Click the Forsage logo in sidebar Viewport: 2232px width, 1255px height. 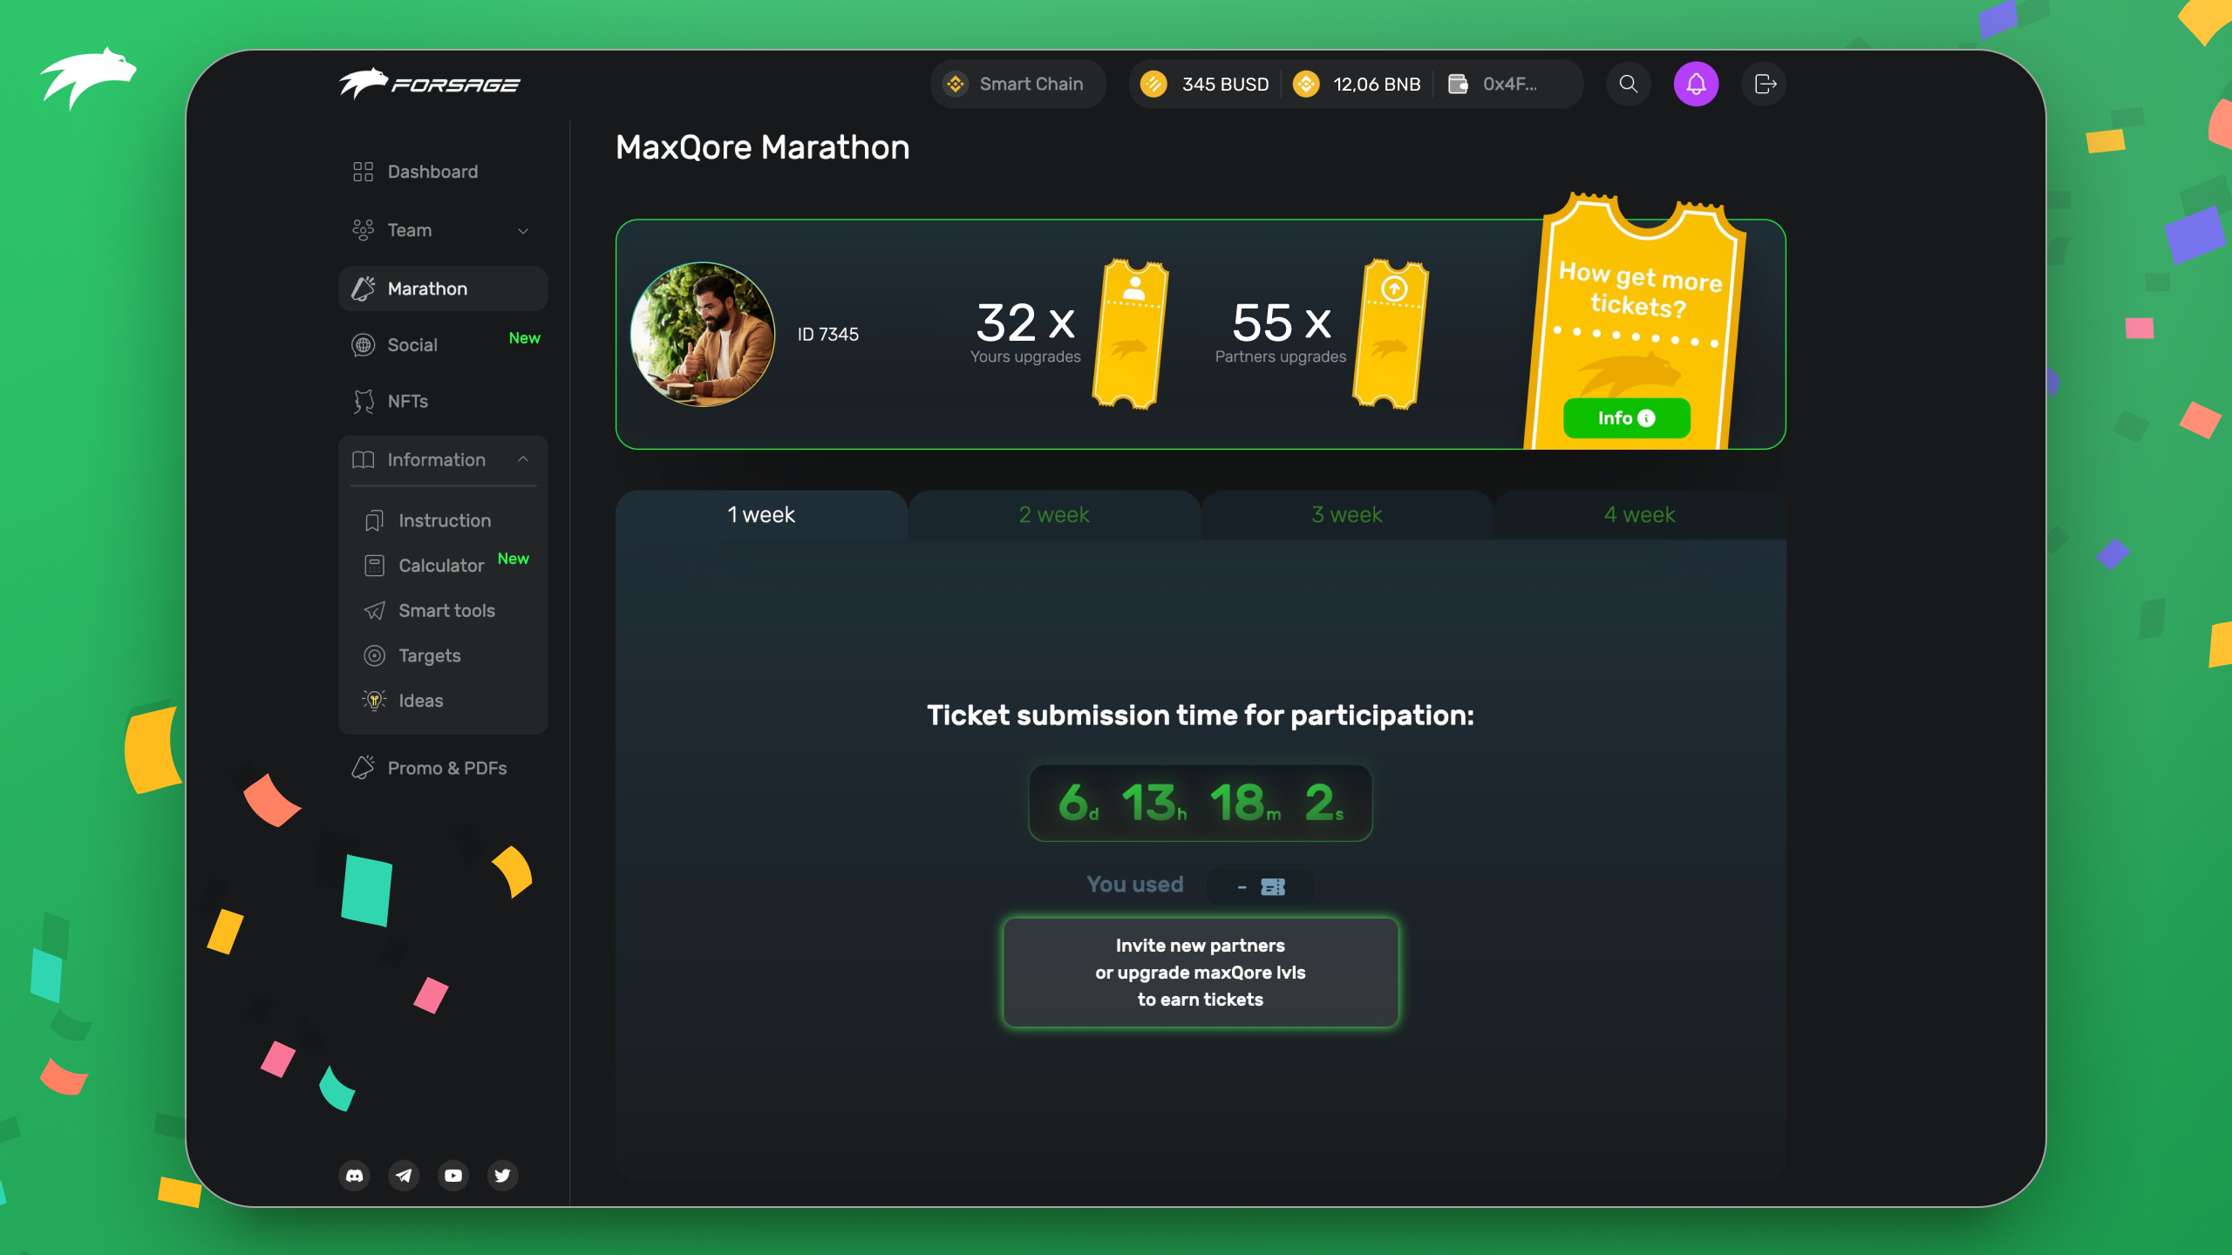[x=429, y=84]
